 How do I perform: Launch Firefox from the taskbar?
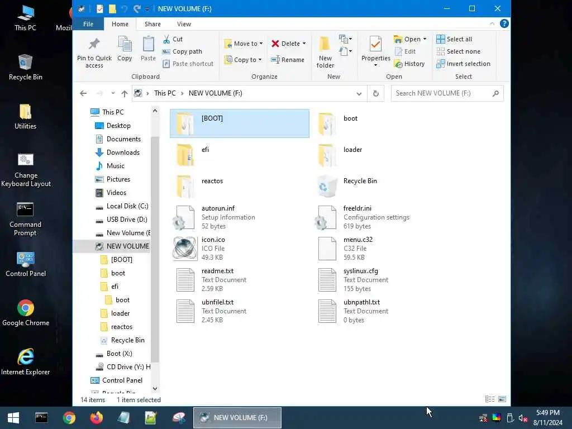click(x=97, y=418)
